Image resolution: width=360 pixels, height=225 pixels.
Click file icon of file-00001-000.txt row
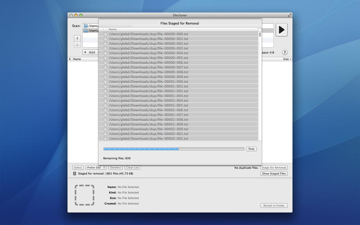coord(106,81)
